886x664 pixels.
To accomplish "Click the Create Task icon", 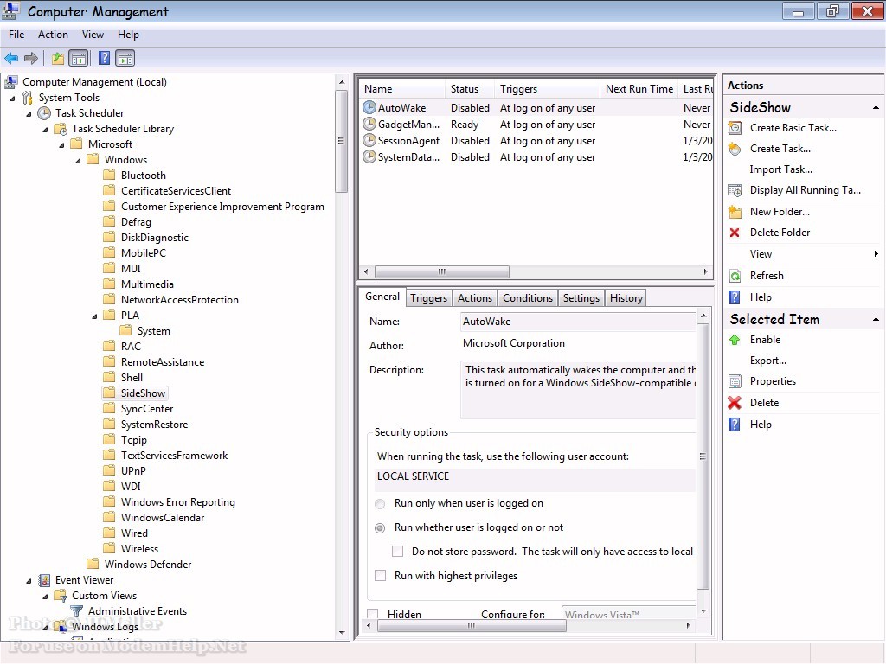I will click(x=735, y=149).
